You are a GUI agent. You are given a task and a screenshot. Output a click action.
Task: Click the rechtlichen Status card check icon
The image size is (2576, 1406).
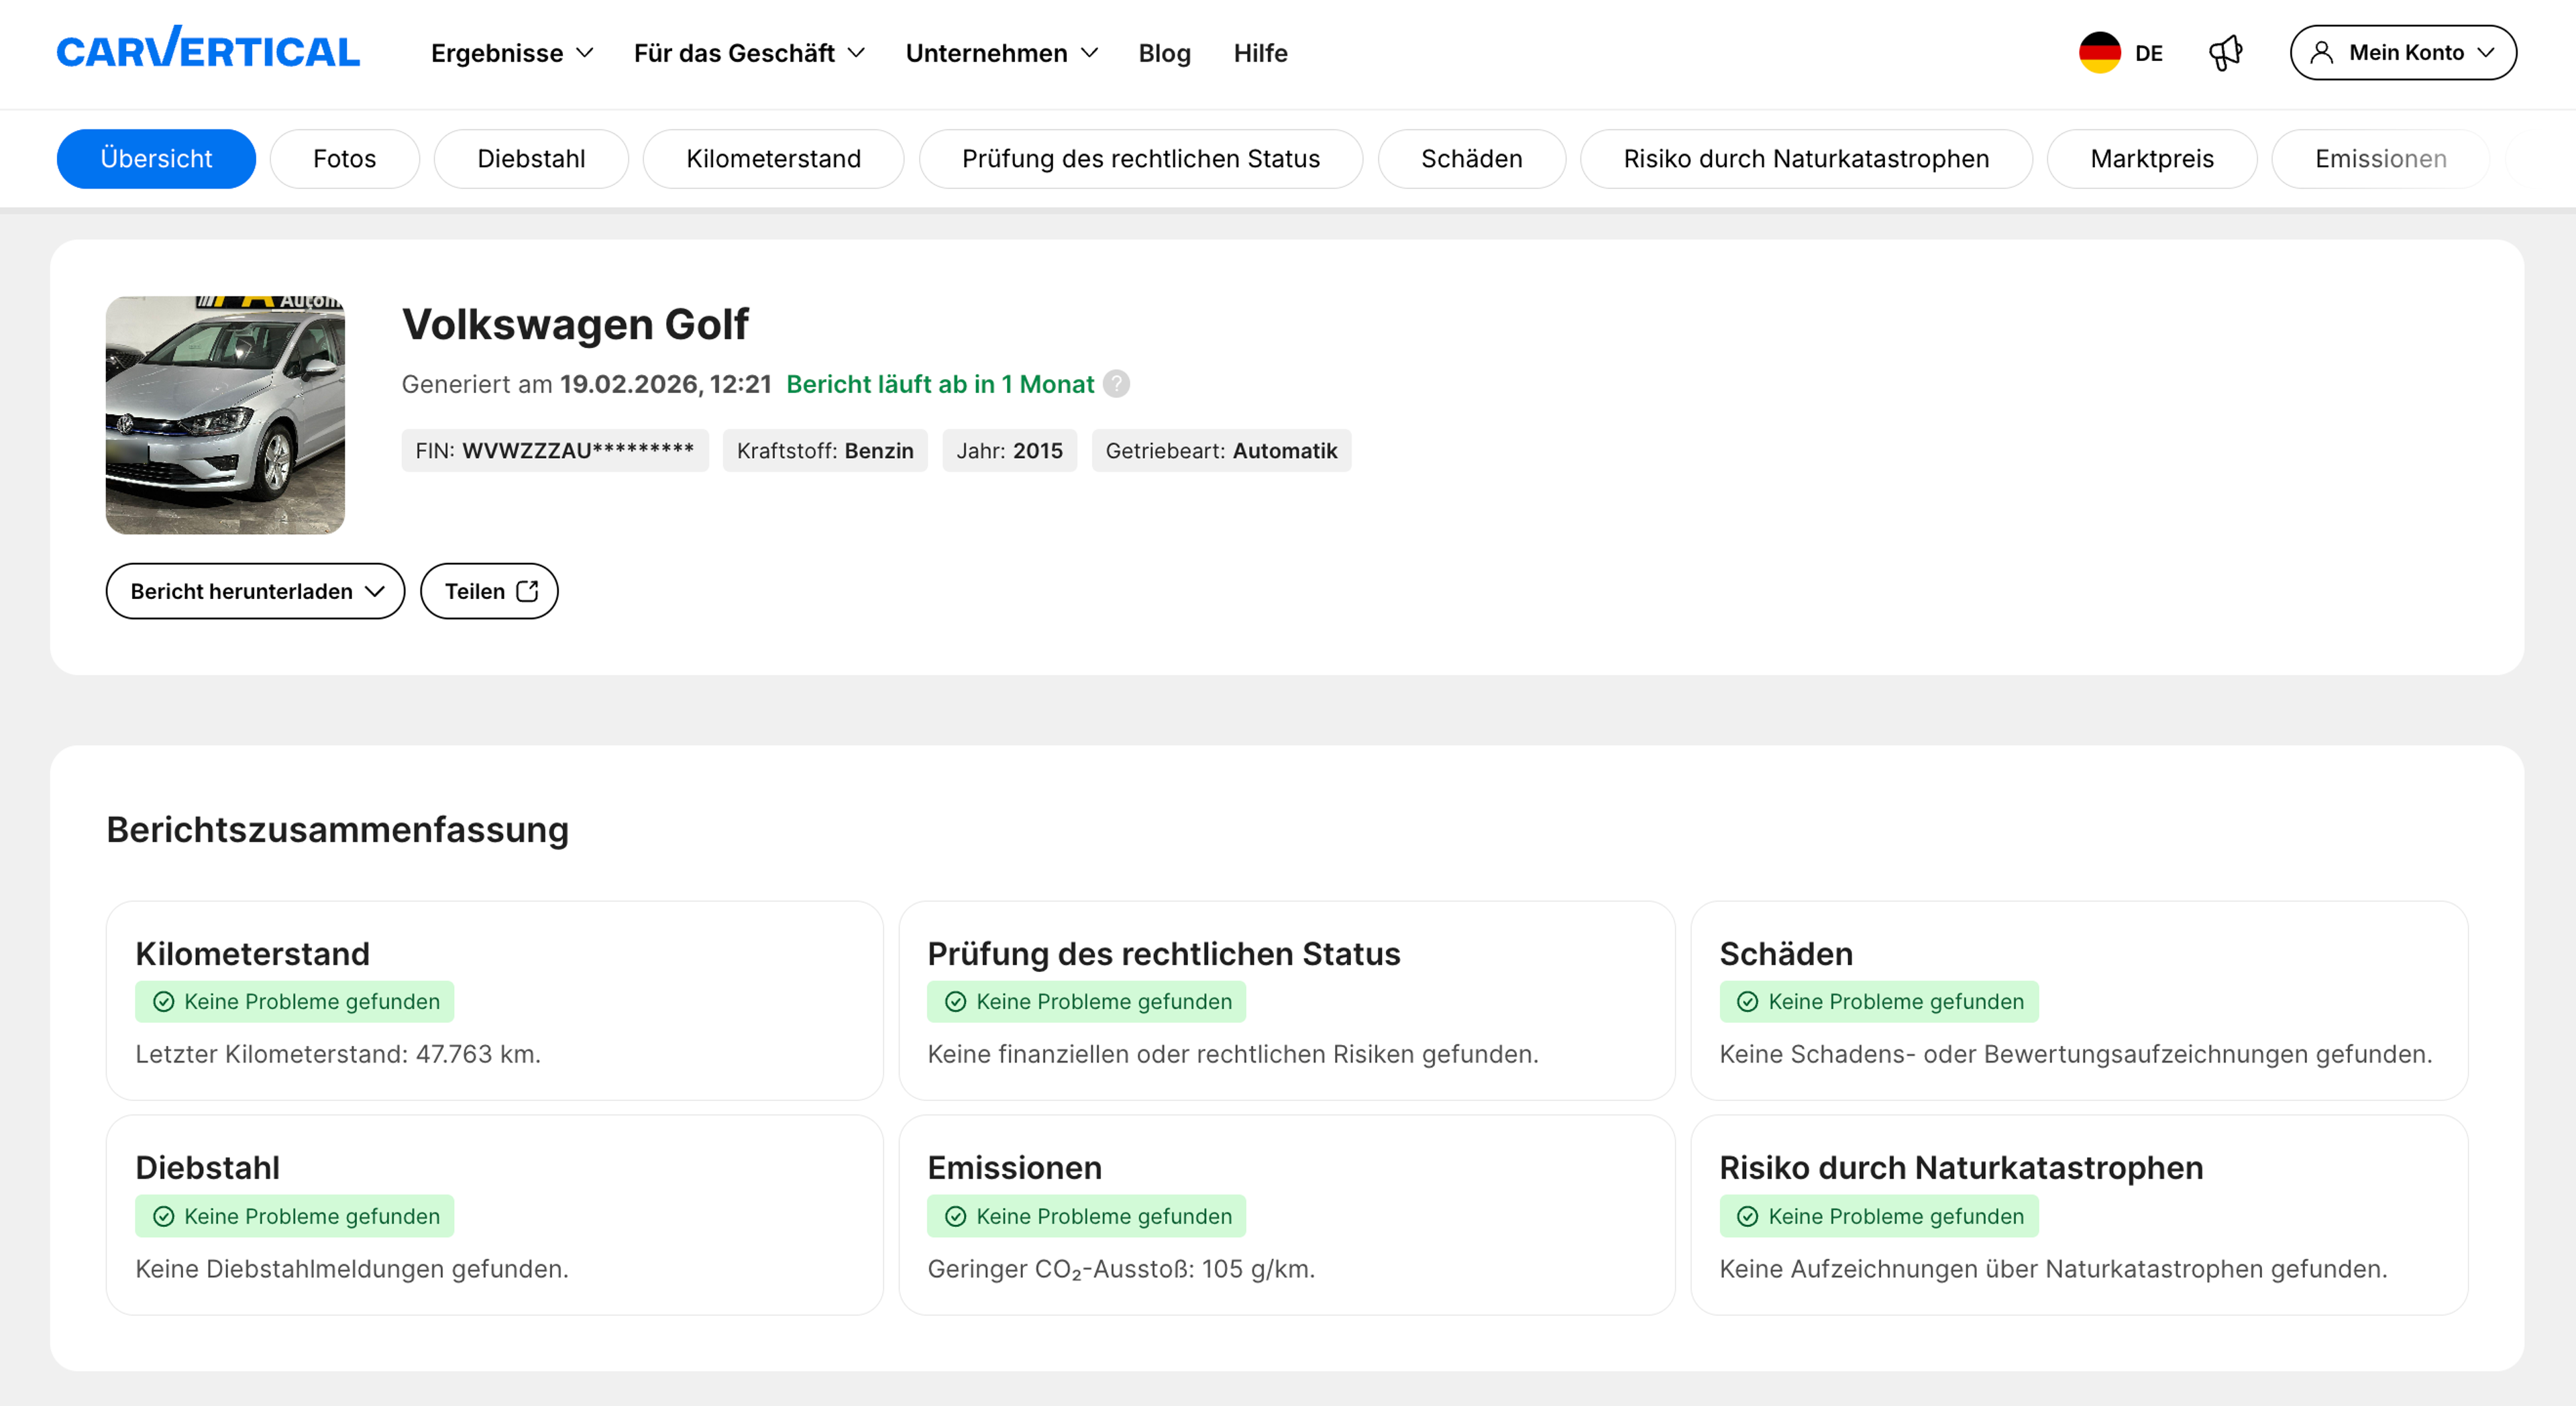pyautogui.click(x=955, y=1002)
